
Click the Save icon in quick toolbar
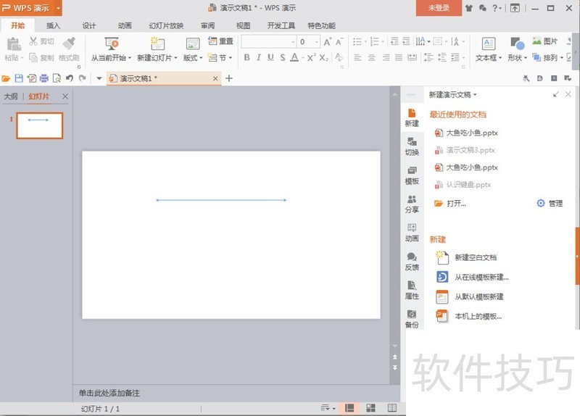19,78
